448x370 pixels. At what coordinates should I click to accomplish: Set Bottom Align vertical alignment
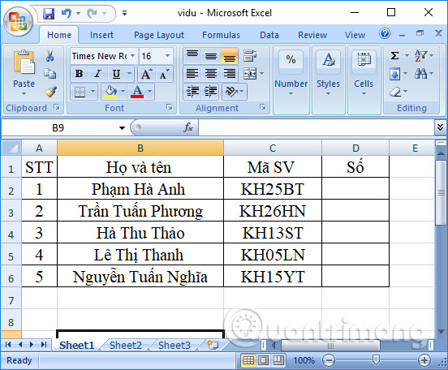(x=230, y=56)
